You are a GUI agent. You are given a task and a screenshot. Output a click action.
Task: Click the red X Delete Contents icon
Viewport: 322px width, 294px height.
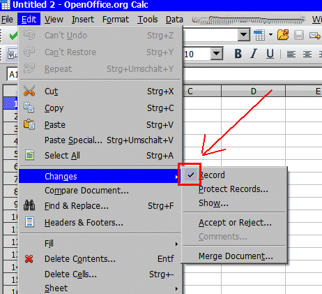(29, 258)
